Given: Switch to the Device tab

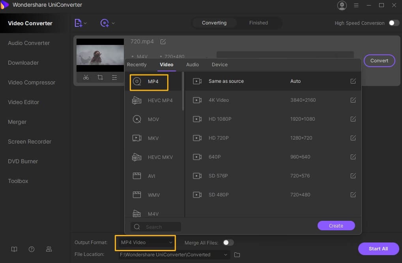Looking at the screenshot, I should pos(219,65).
